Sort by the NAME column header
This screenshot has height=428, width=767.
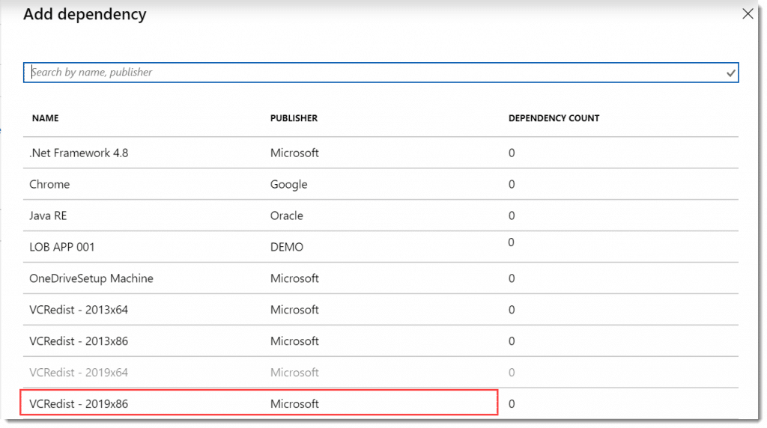click(46, 118)
